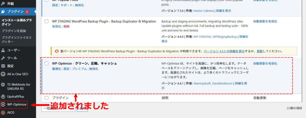
Task: Click 無効化 link under WP Popular Posts
Action: (79, 5)
